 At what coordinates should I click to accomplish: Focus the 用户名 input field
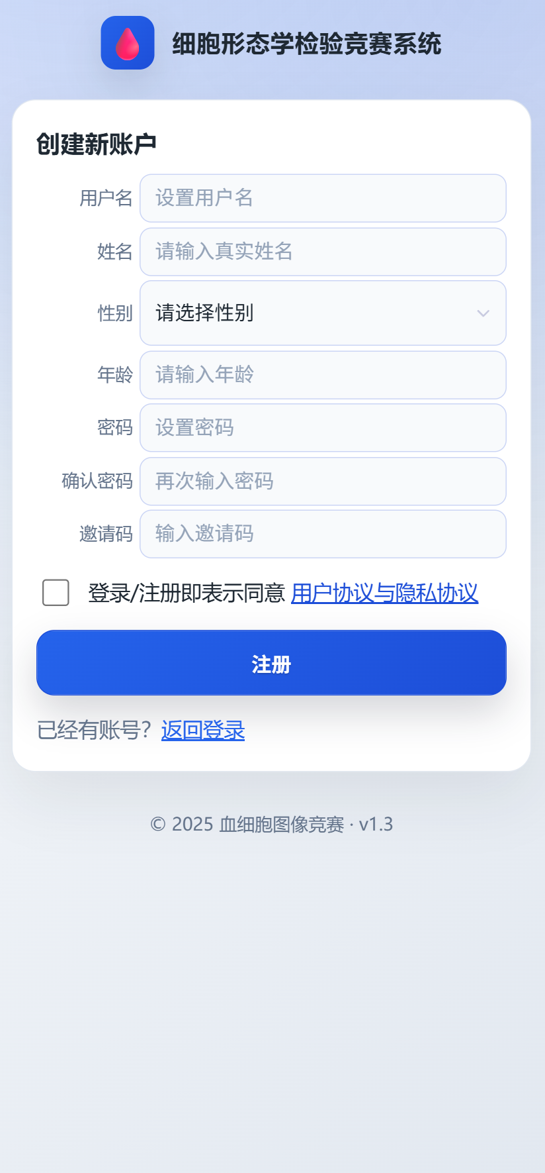tap(323, 198)
